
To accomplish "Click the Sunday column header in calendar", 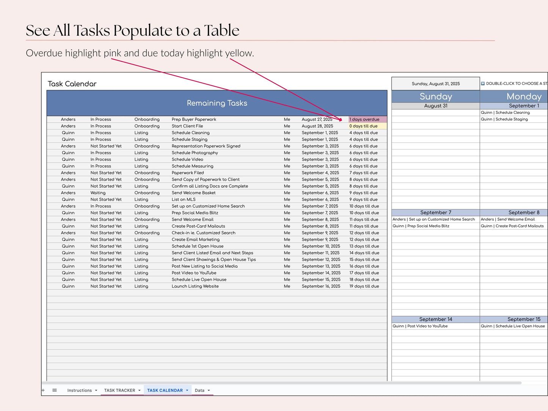I will click(x=436, y=96).
